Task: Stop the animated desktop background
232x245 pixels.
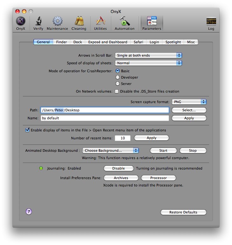Action: [193, 150]
